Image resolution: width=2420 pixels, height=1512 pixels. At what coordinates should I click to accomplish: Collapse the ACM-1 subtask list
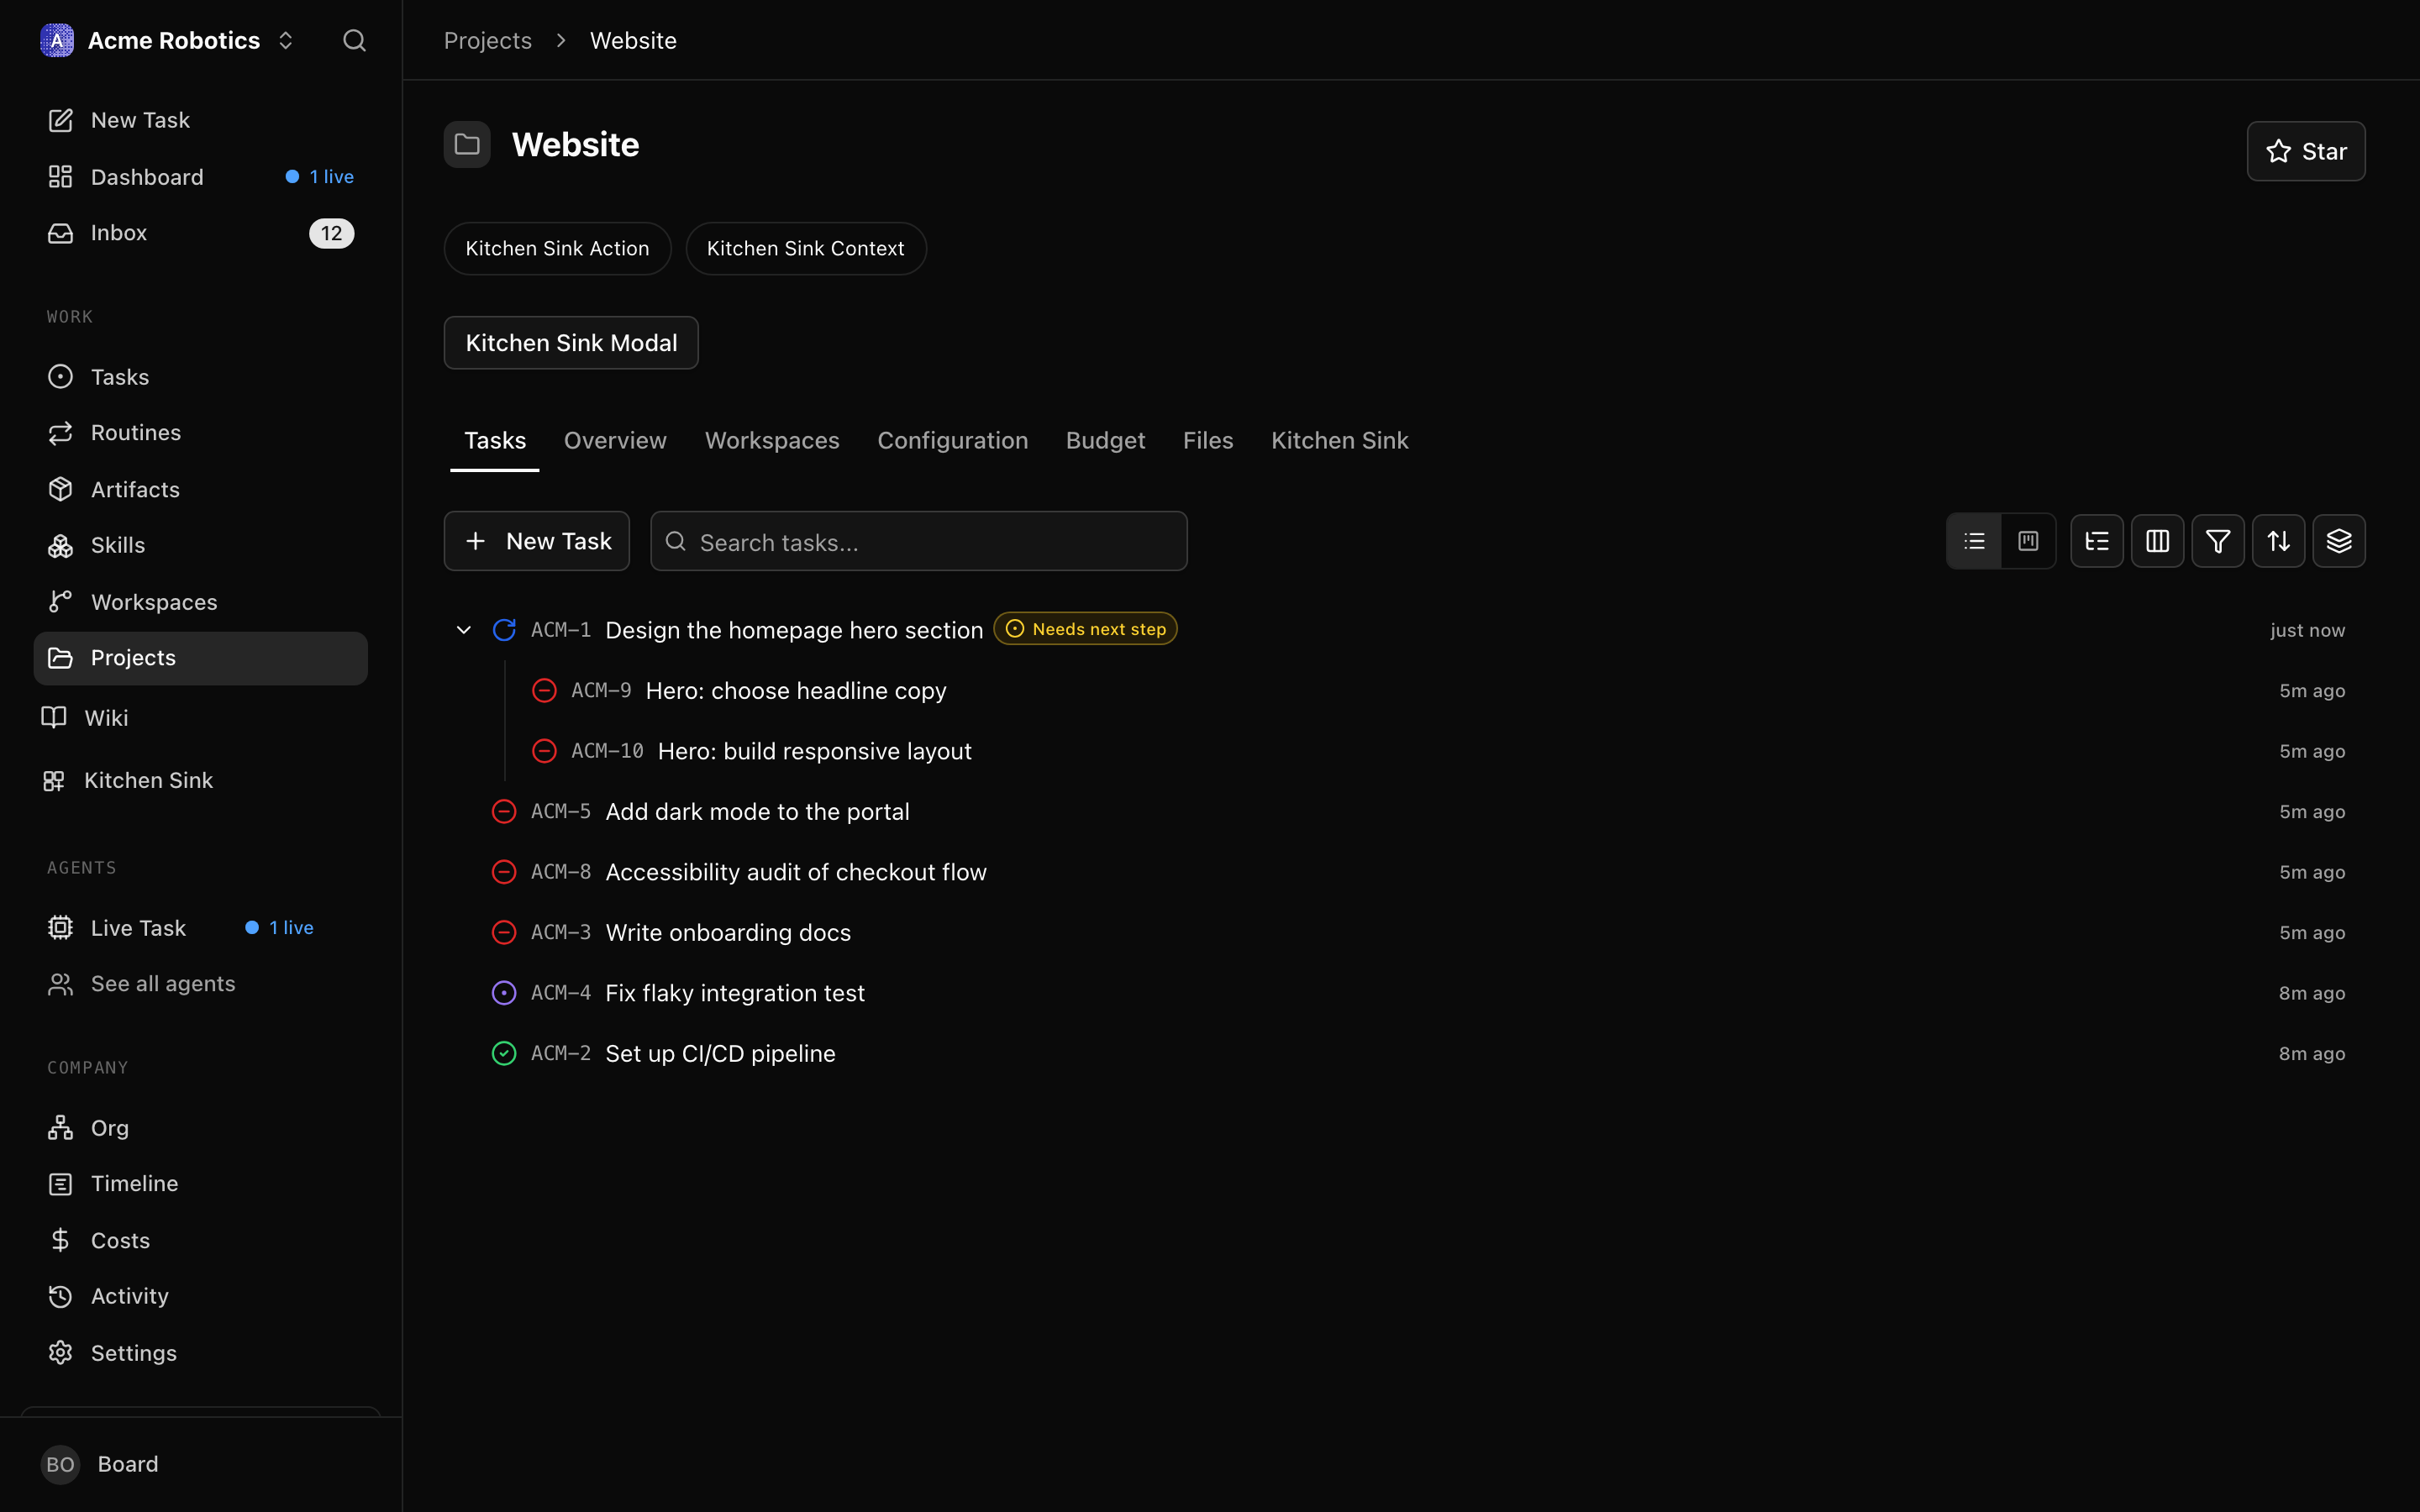tap(464, 630)
